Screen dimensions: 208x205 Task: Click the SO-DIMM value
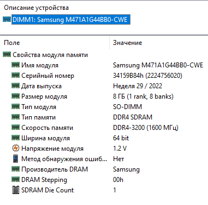pos(127,107)
